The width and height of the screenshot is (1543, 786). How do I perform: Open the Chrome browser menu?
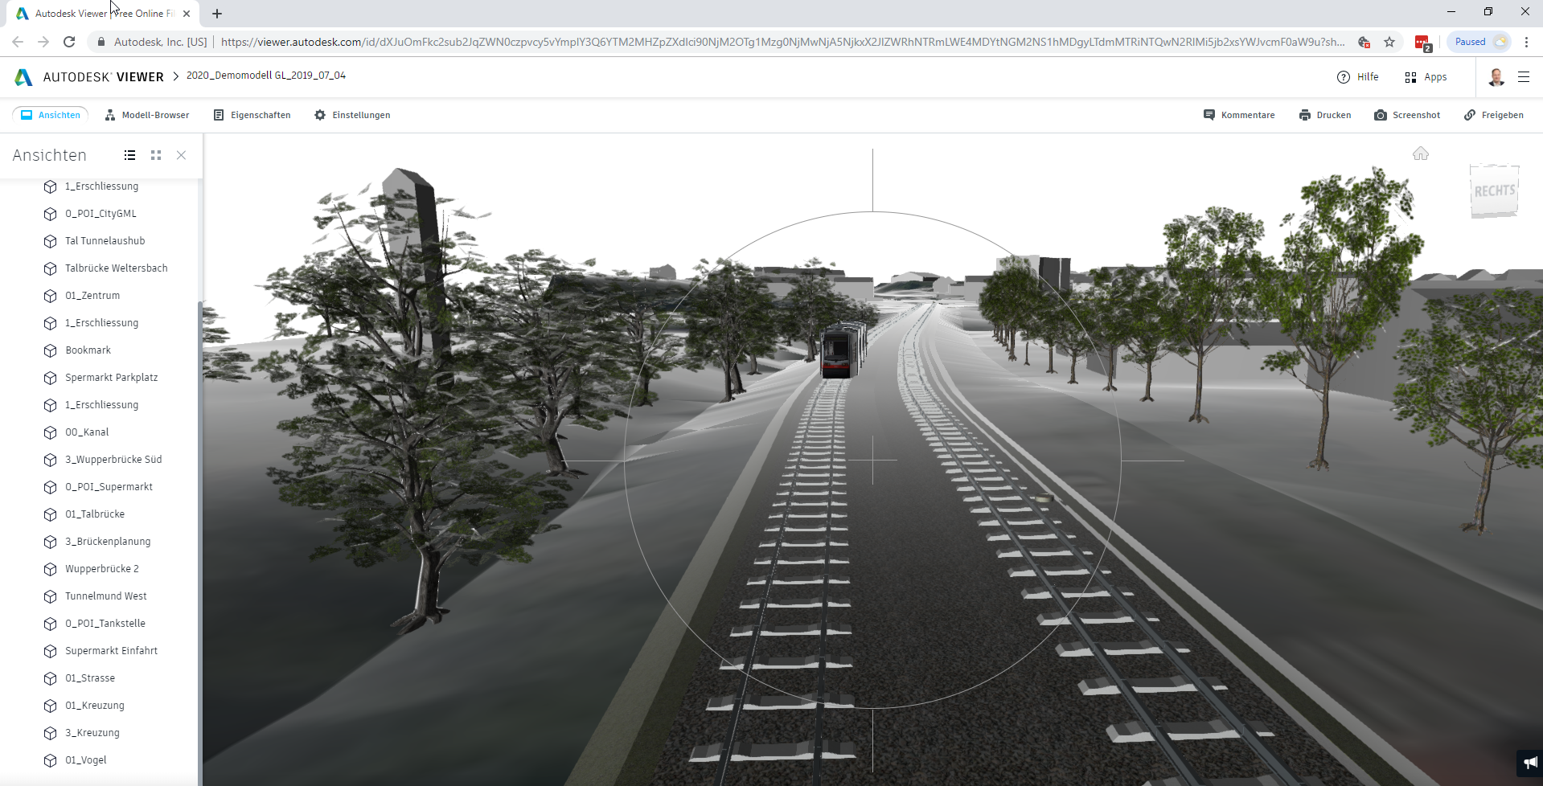[1527, 42]
